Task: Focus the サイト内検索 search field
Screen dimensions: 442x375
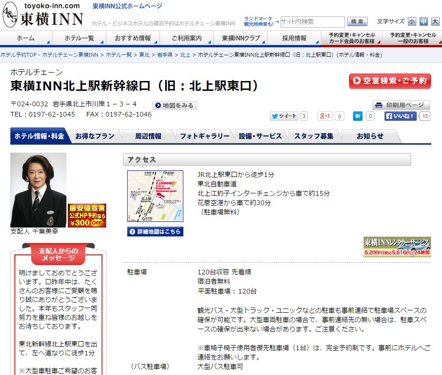Action: [312, 22]
